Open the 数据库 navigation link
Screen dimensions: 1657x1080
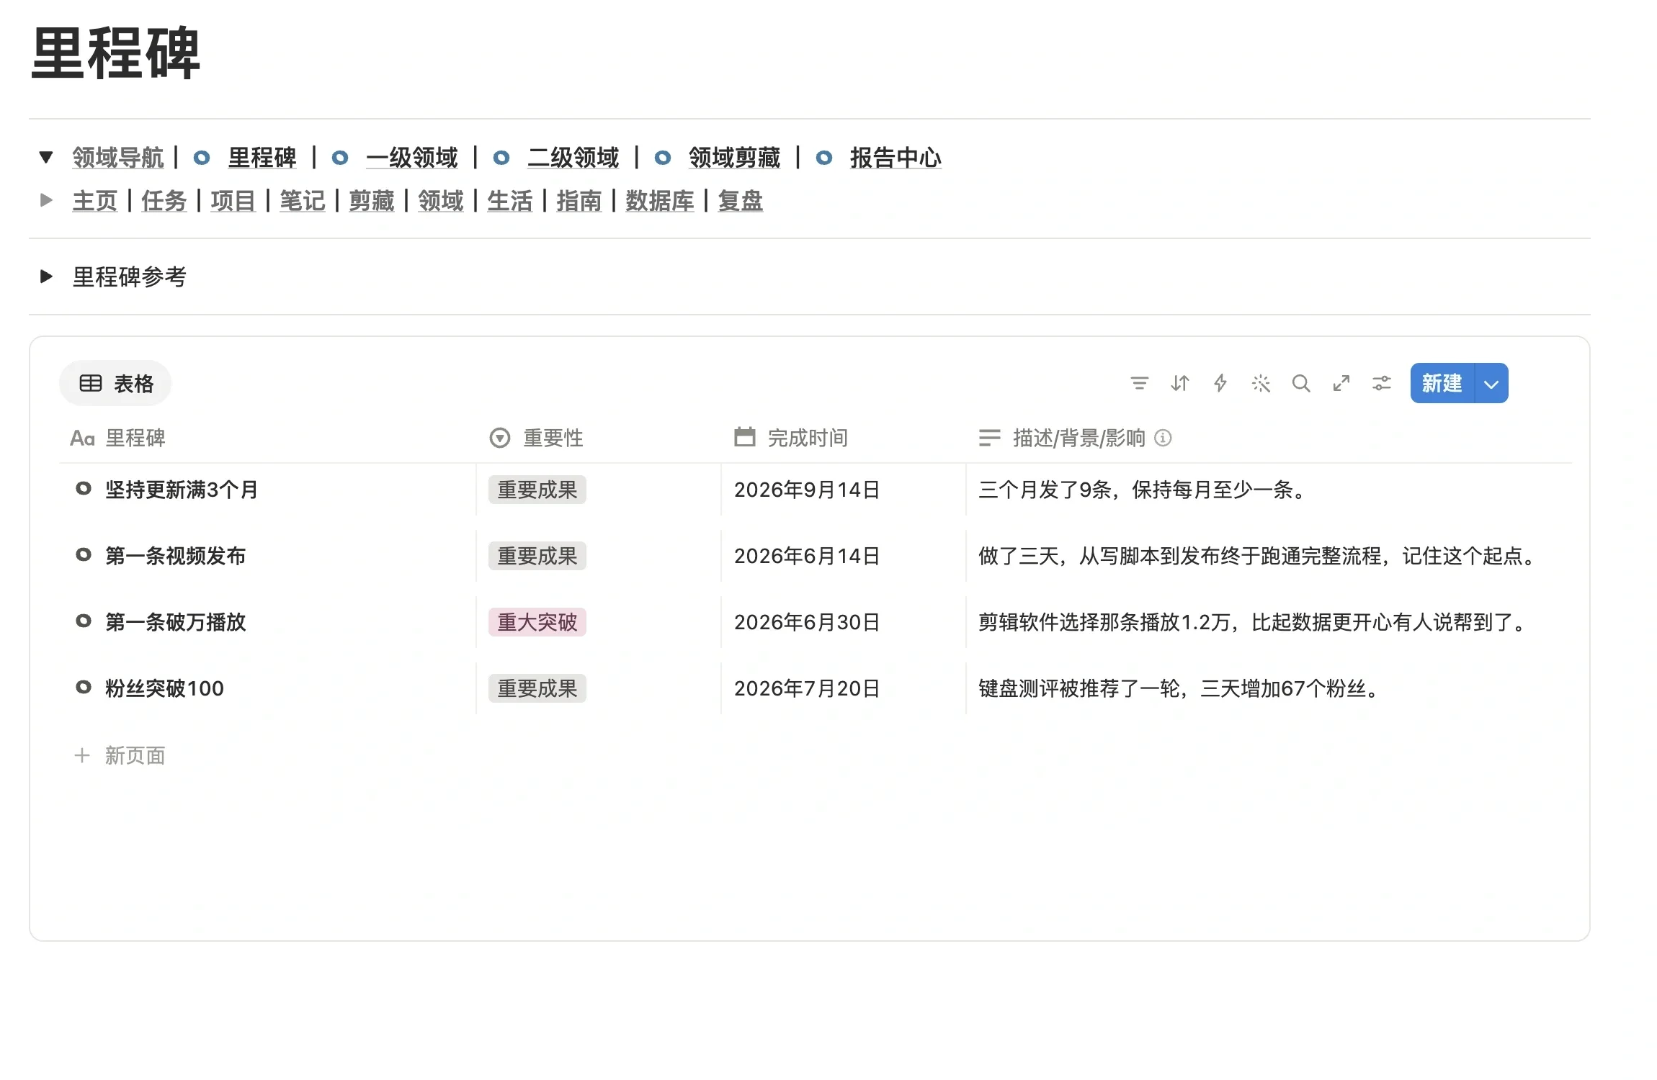click(660, 201)
